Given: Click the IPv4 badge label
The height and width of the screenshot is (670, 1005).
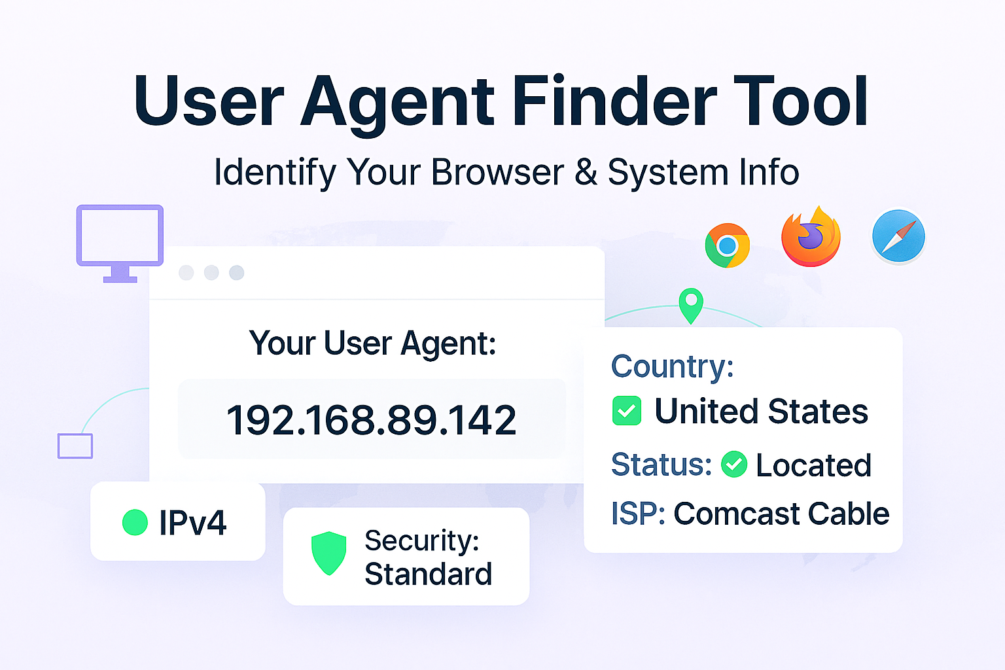Looking at the screenshot, I should [x=192, y=522].
